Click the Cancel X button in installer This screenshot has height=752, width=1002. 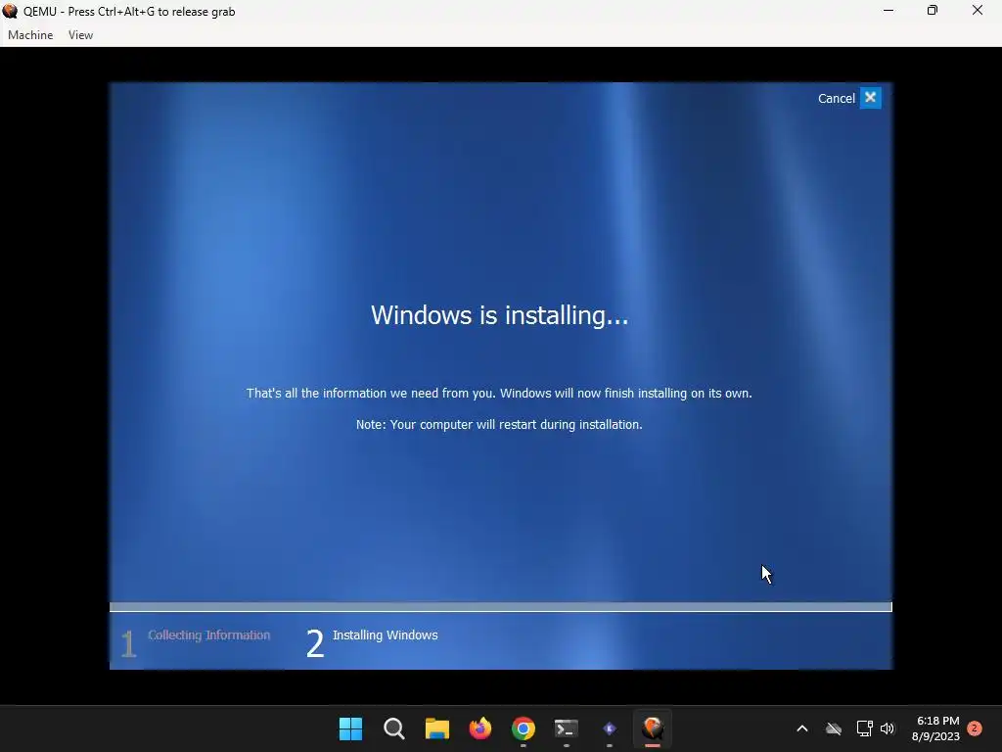[x=870, y=98]
